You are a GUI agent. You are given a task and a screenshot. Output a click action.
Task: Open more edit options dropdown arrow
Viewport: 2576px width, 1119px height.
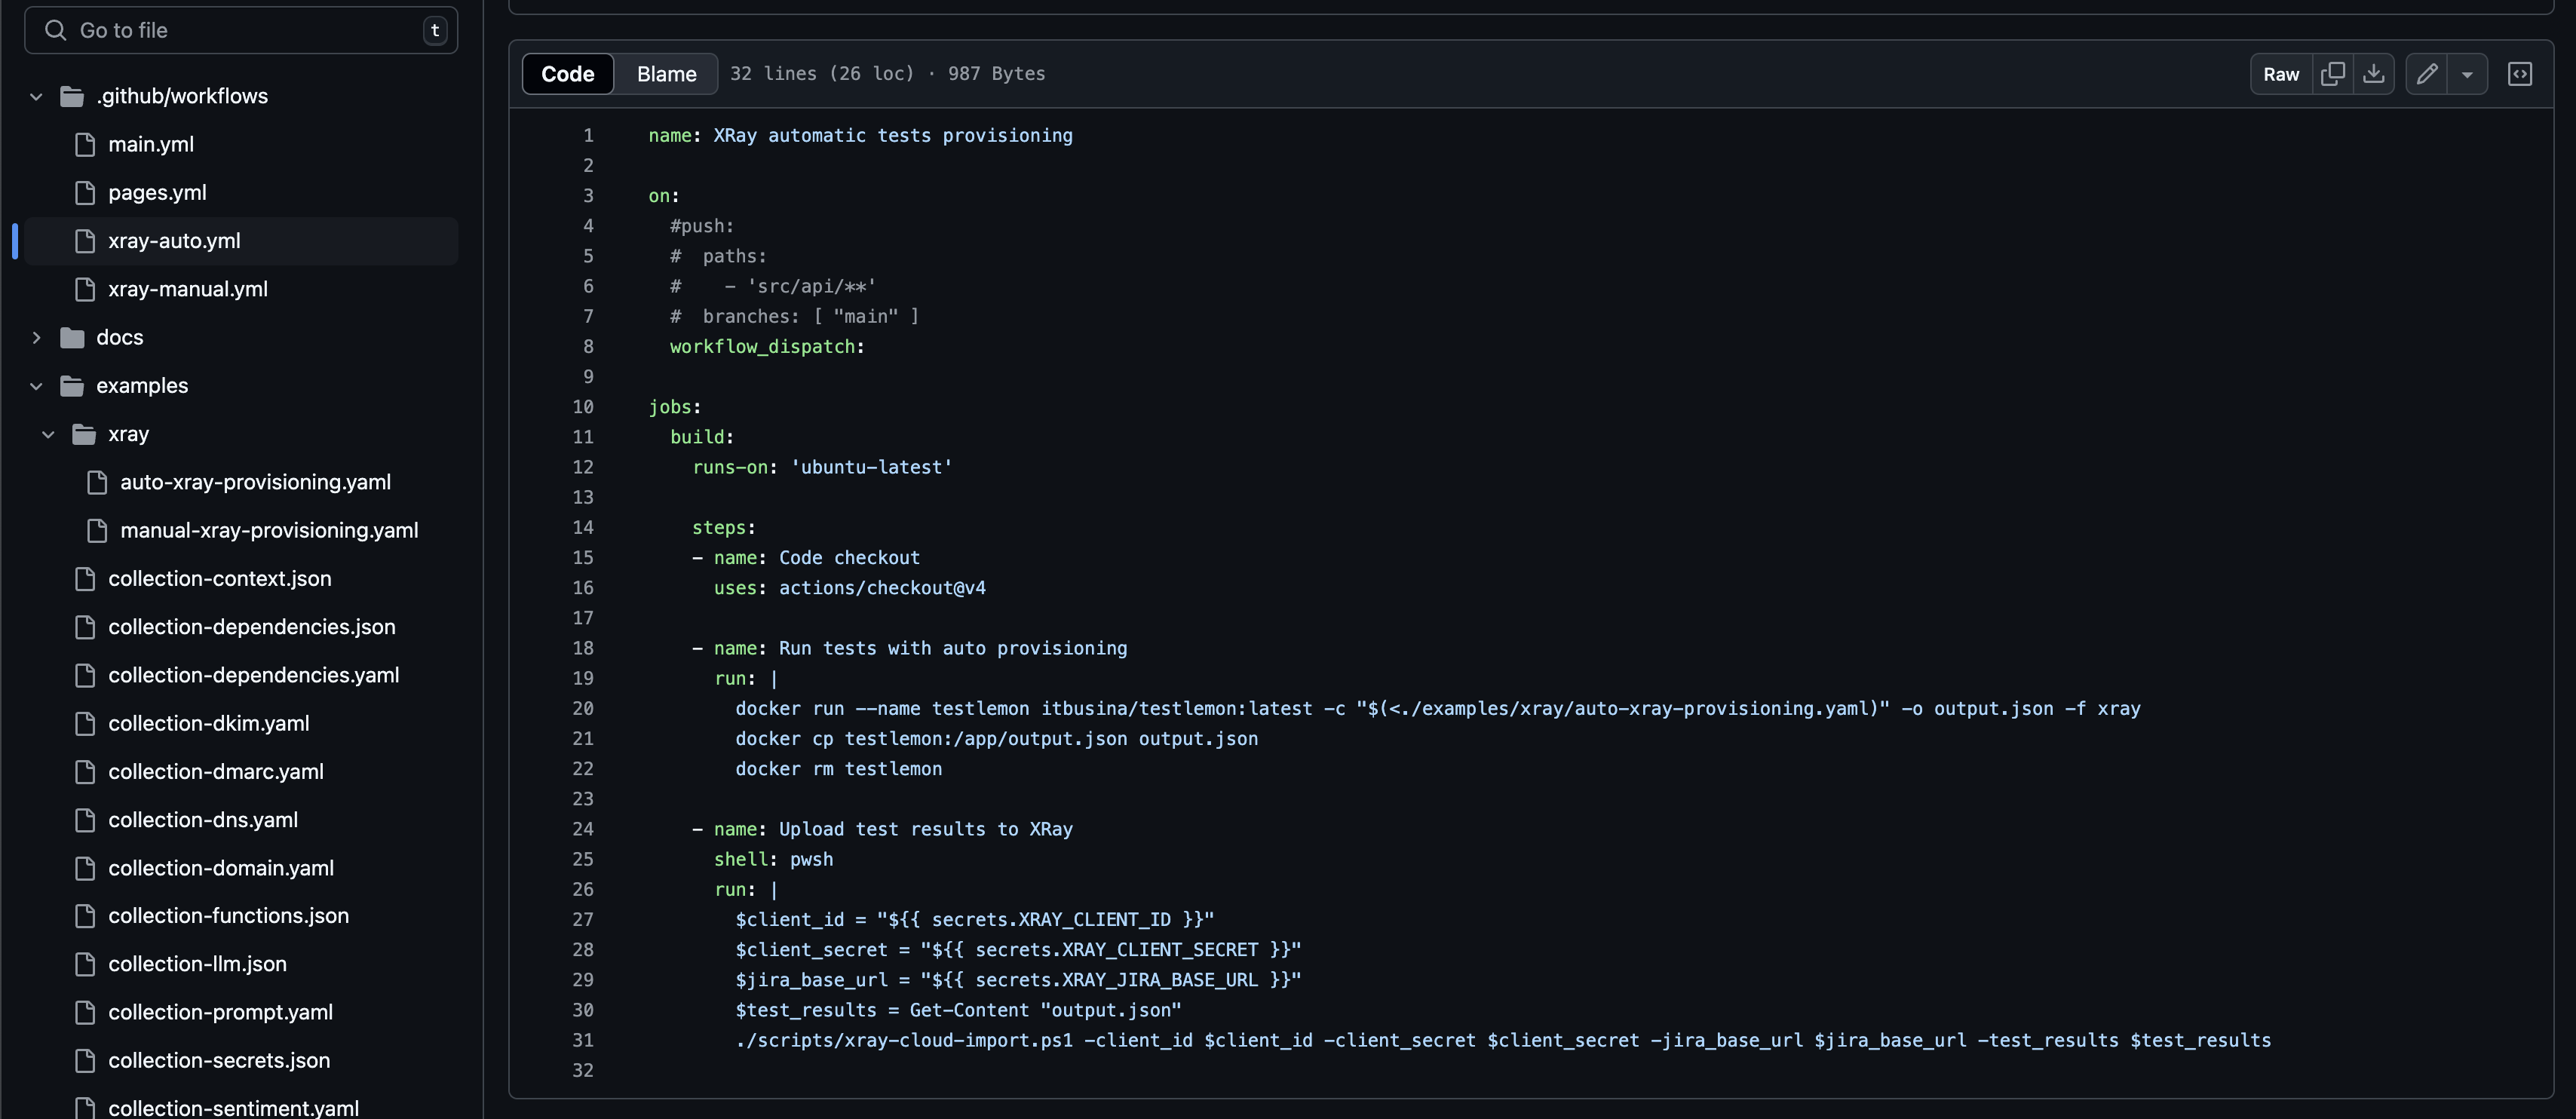(2467, 74)
